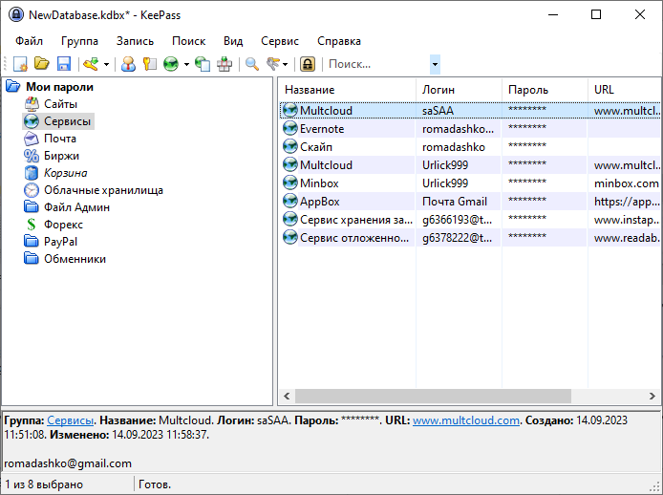Click the Название column header
The width and height of the screenshot is (663, 495).
(348, 90)
